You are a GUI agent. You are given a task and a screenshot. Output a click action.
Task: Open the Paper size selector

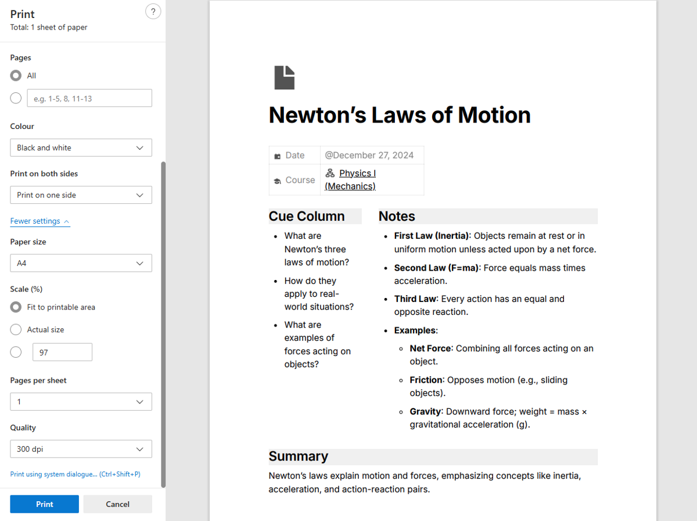coord(81,263)
